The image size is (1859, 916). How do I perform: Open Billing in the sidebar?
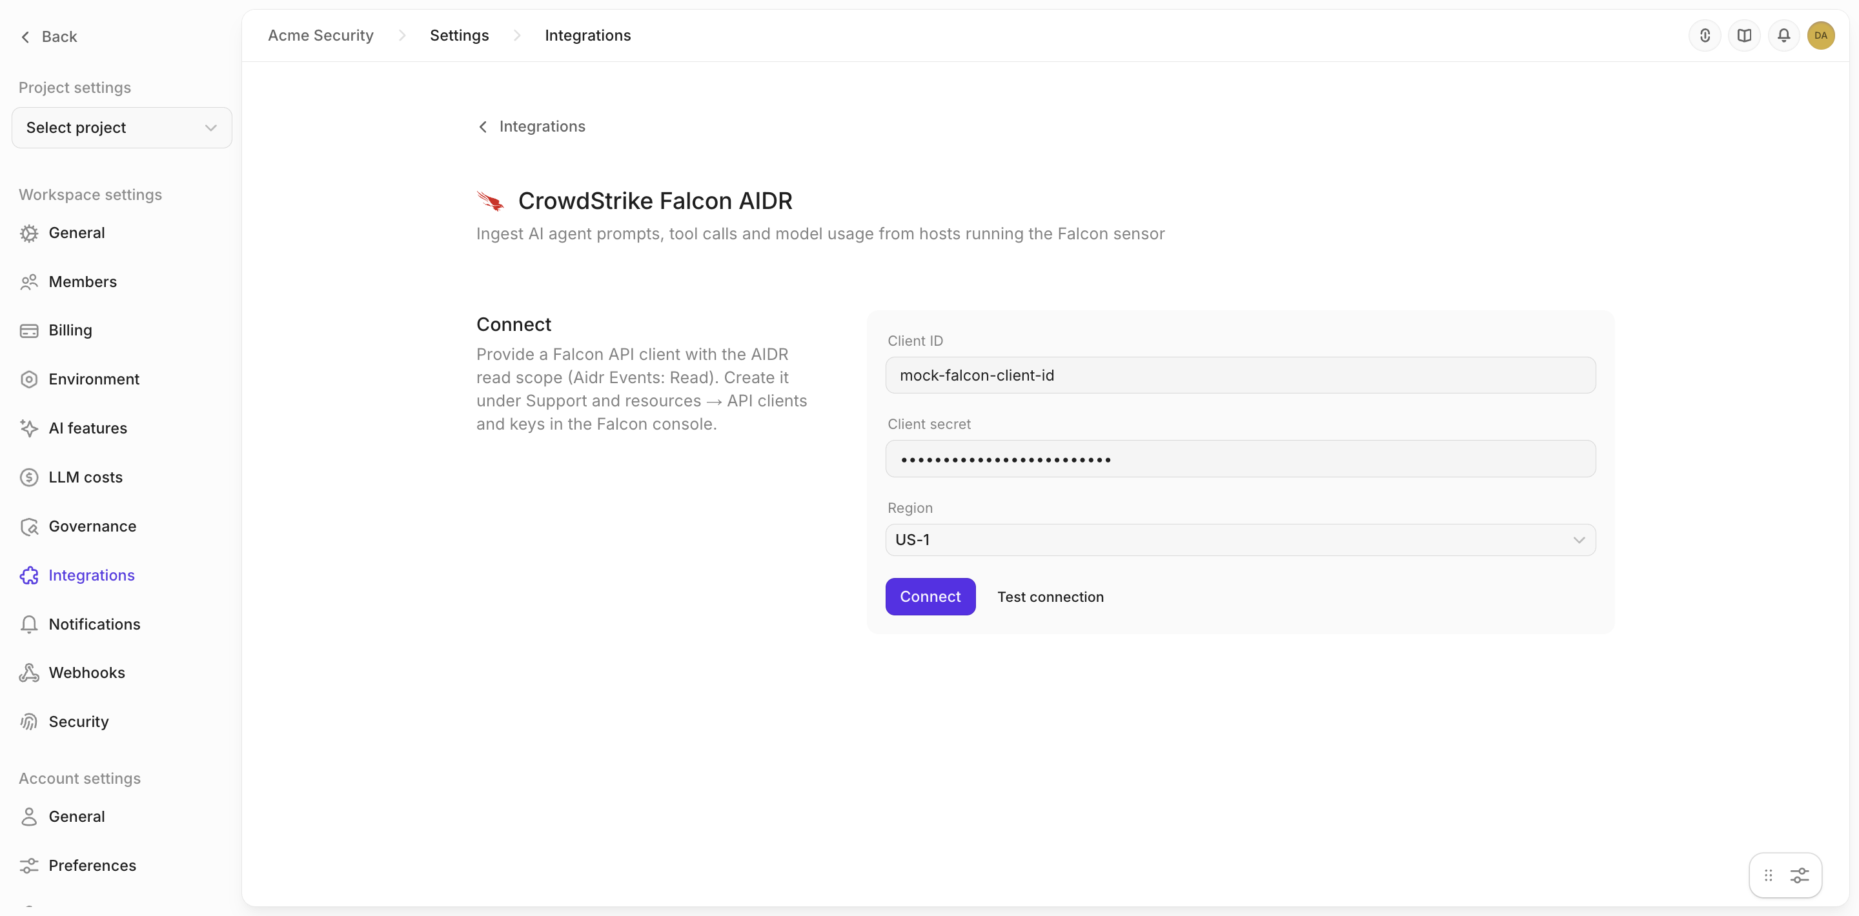pos(70,330)
